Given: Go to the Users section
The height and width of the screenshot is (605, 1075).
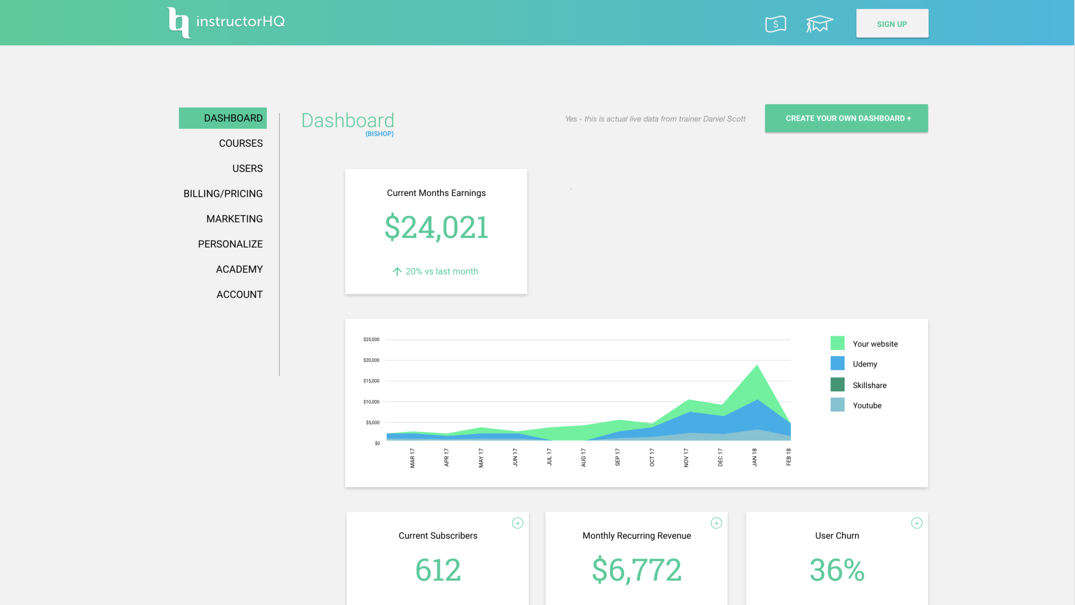Looking at the screenshot, I should pyautogui.click(x=248, y=168).
